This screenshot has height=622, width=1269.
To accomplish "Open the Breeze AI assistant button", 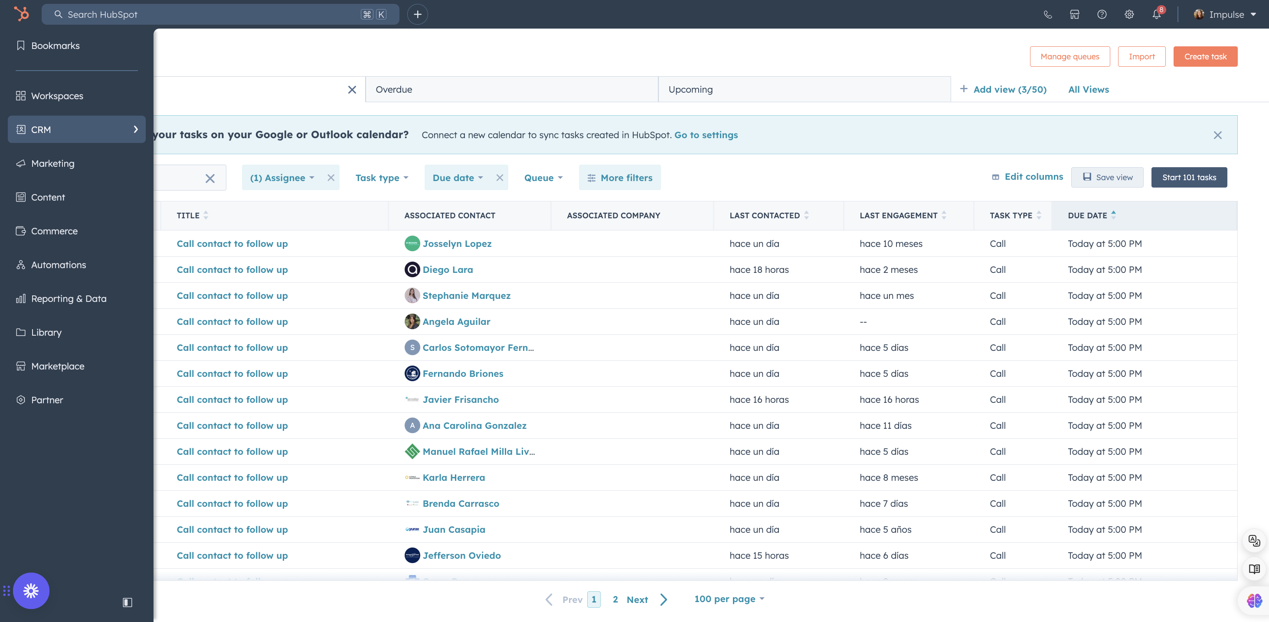I will 31,590.
